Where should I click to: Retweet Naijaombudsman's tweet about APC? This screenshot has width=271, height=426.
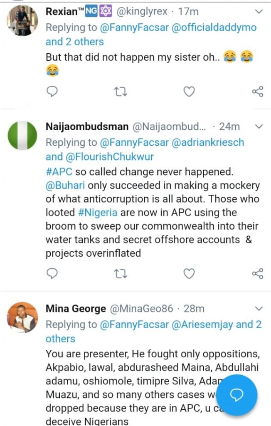coord(121,273)
